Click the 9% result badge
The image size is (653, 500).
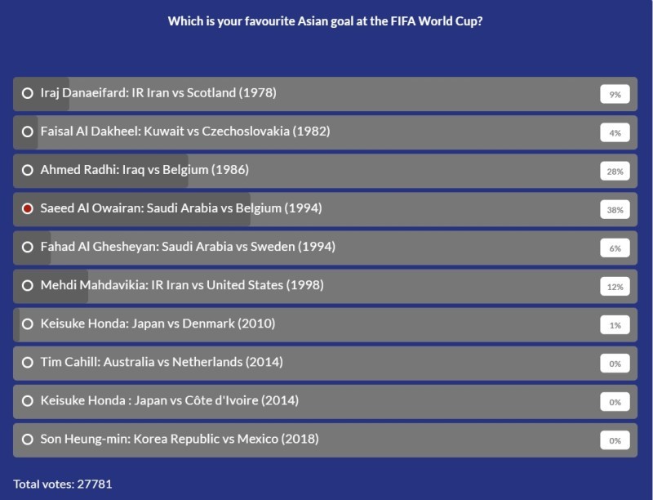(615, 95)
